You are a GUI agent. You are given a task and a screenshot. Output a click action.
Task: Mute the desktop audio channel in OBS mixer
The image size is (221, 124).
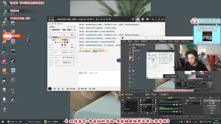177,112
